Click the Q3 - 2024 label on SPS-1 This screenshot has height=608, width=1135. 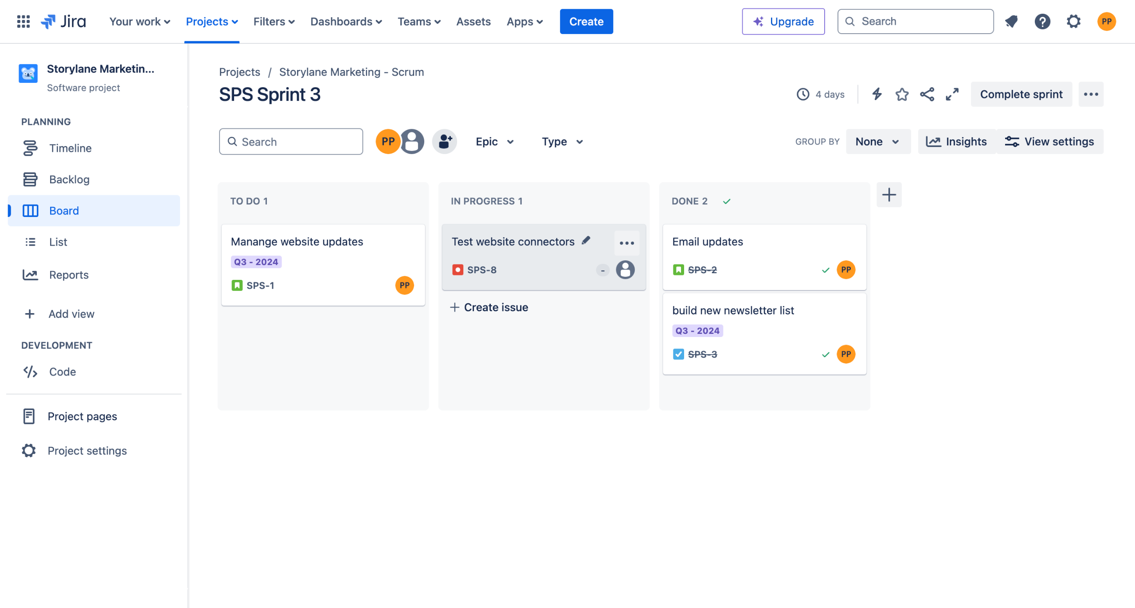tap(256, 262)
